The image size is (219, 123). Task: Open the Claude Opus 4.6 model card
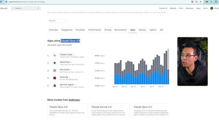(67, 110)
